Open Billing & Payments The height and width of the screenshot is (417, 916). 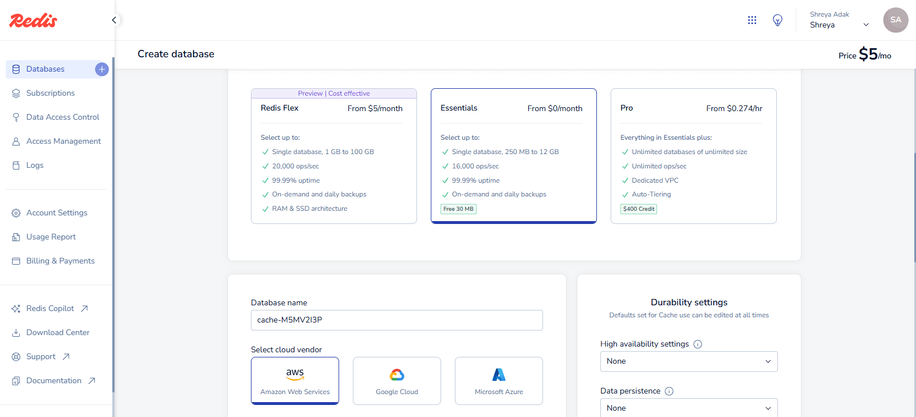point(61,261)
